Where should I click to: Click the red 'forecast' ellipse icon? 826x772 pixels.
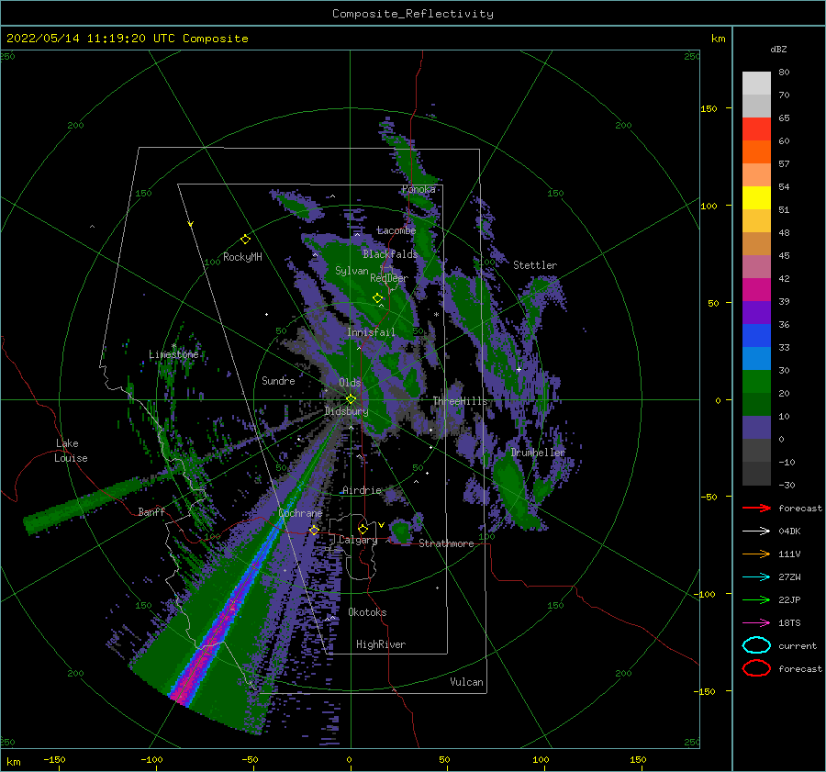756,668
